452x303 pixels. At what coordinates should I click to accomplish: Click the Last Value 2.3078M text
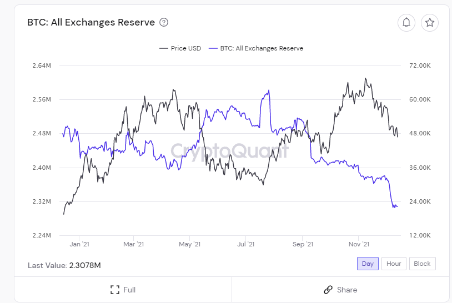[64, 265]
